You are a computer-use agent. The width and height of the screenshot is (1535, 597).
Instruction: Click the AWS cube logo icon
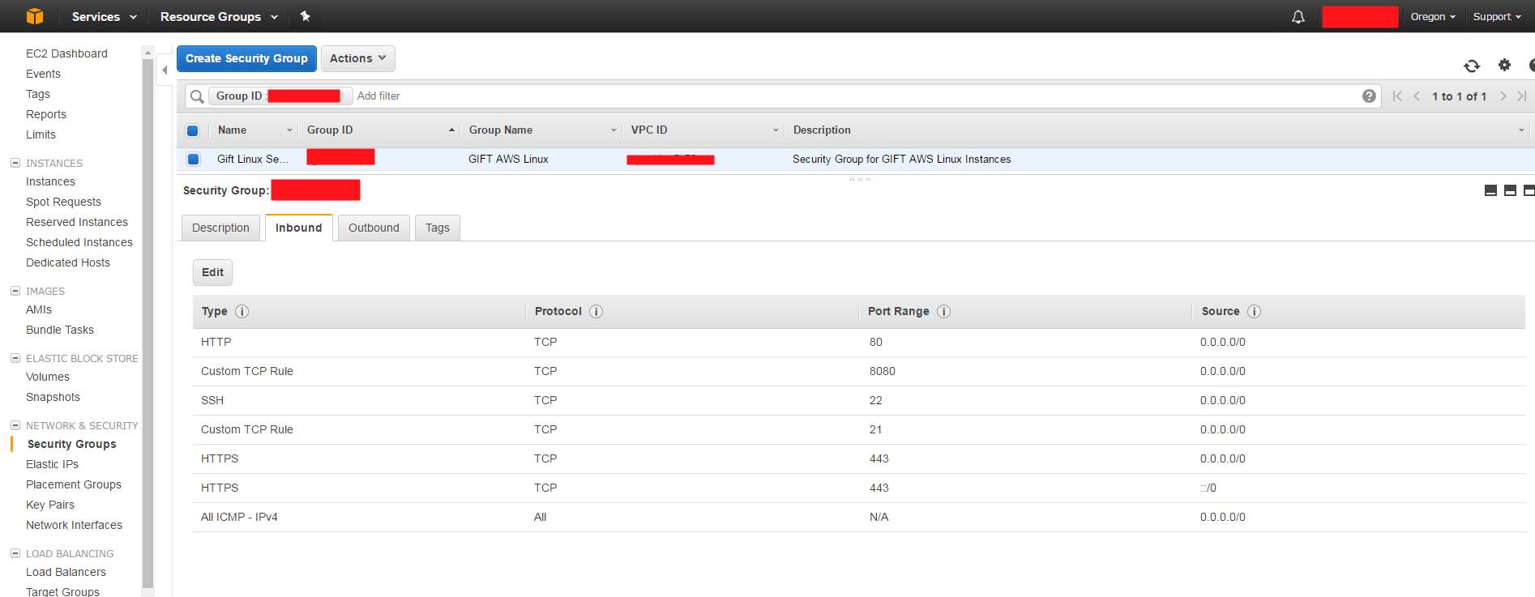point(35,16)
